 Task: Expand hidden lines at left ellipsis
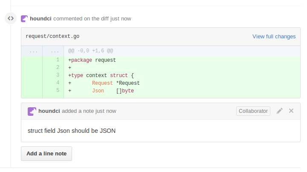pyautogui.click(x=34, y=51)
